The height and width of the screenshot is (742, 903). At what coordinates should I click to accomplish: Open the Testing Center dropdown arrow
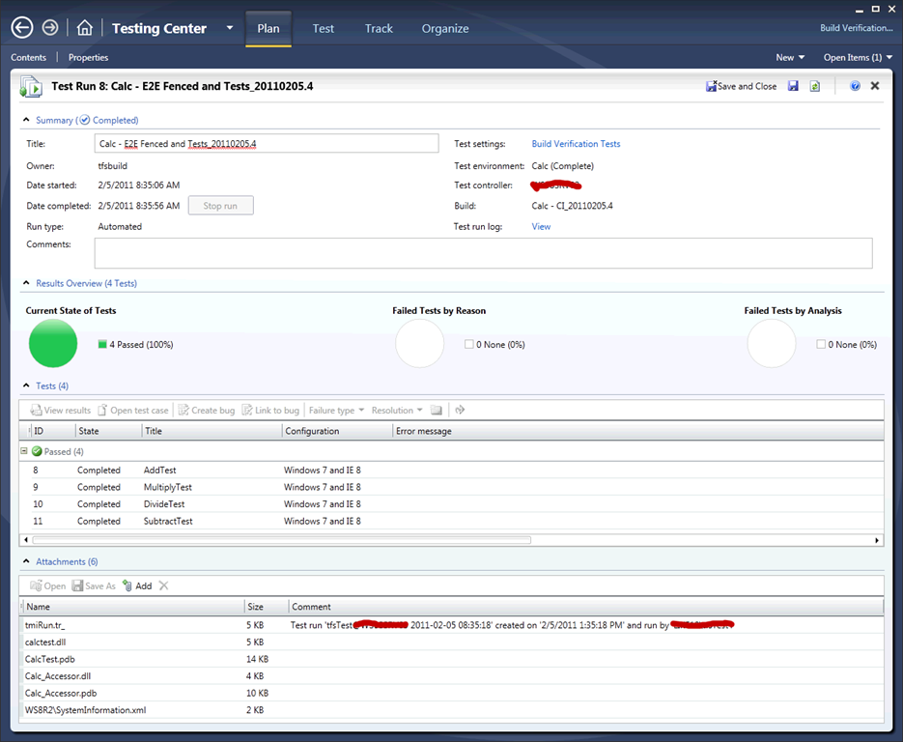pyautogui.click(x=229, y=28)
